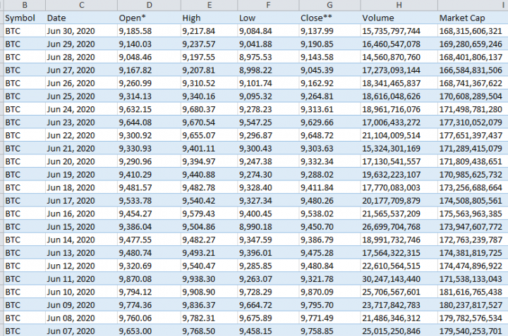Select high price cell 9,340.16

point(210,96)
